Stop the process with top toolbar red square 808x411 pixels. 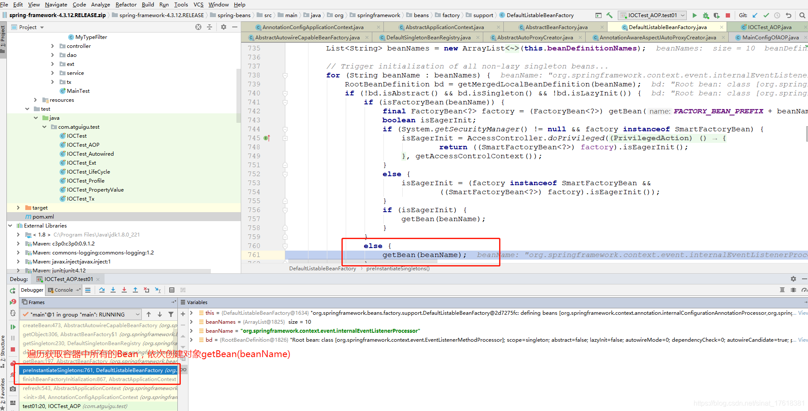point(727,15)
